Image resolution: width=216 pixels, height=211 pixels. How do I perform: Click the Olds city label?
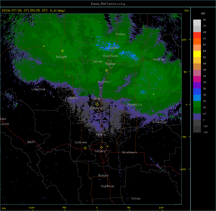coord(97,99)
